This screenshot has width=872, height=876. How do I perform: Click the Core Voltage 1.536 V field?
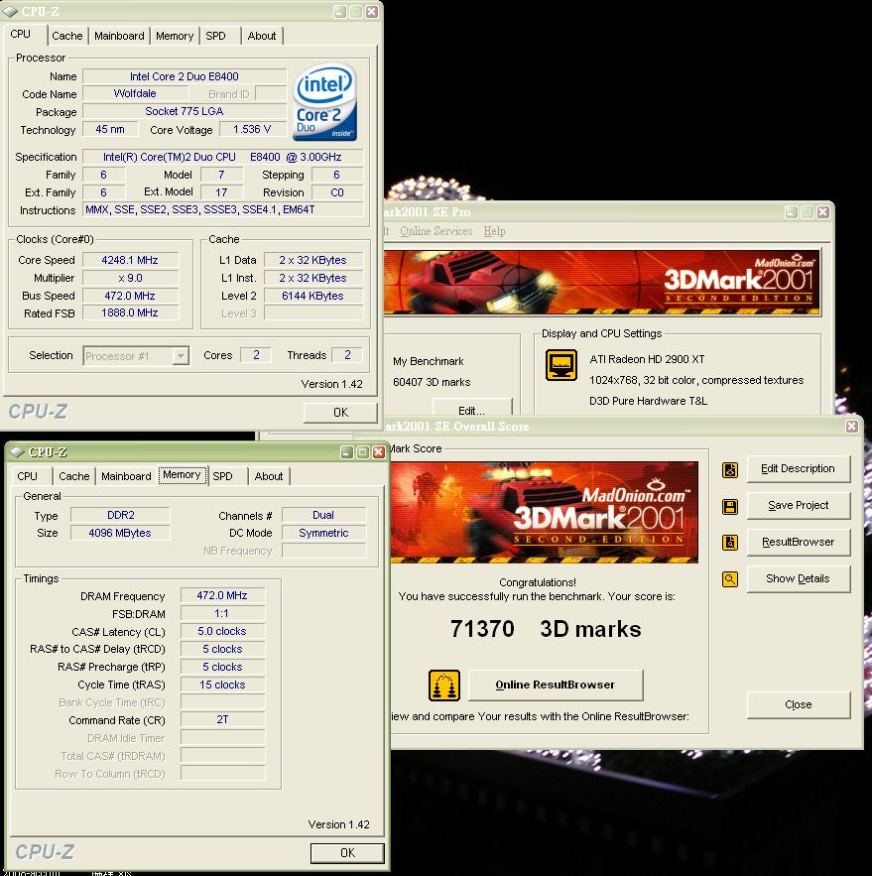pyautogui.click(x=253, y=129)
